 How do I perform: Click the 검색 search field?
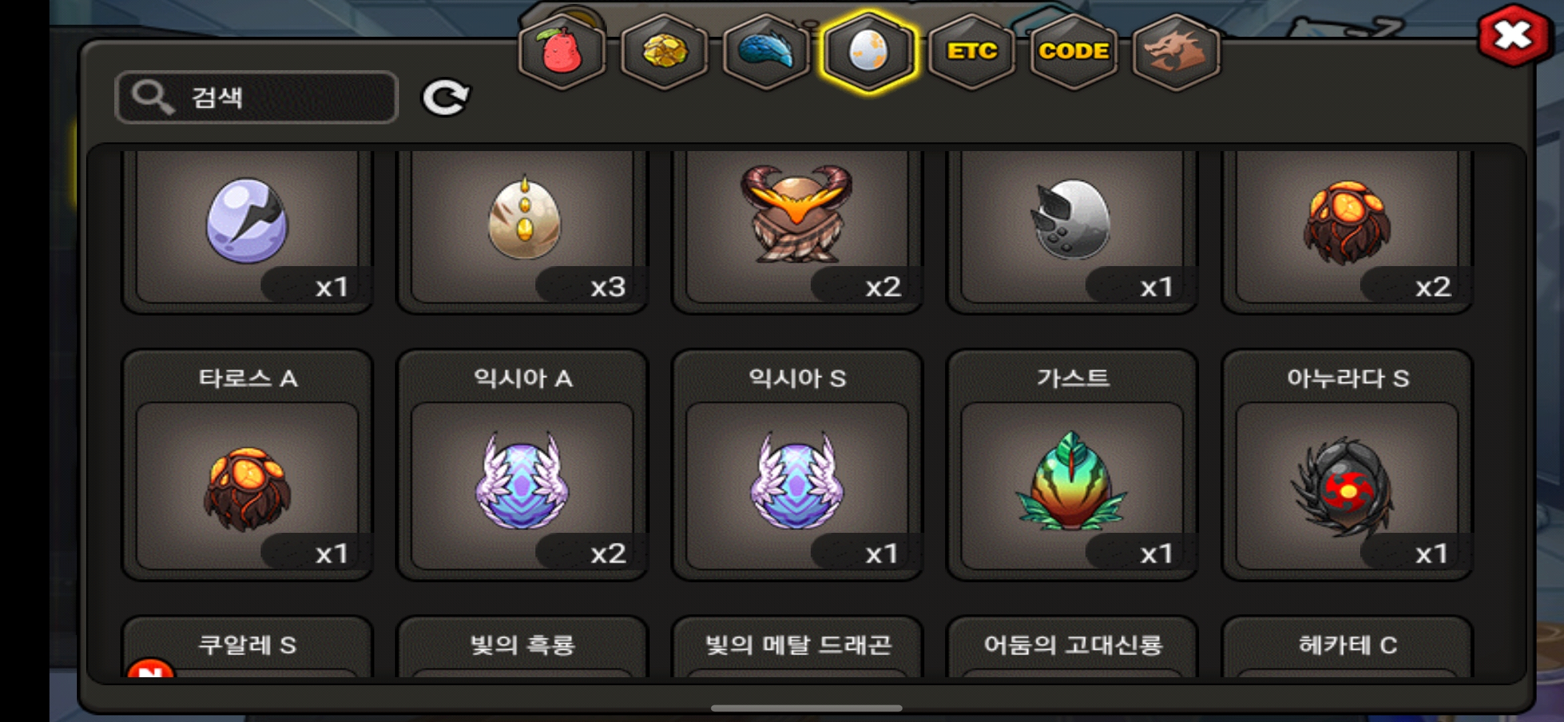pos(257,98)
